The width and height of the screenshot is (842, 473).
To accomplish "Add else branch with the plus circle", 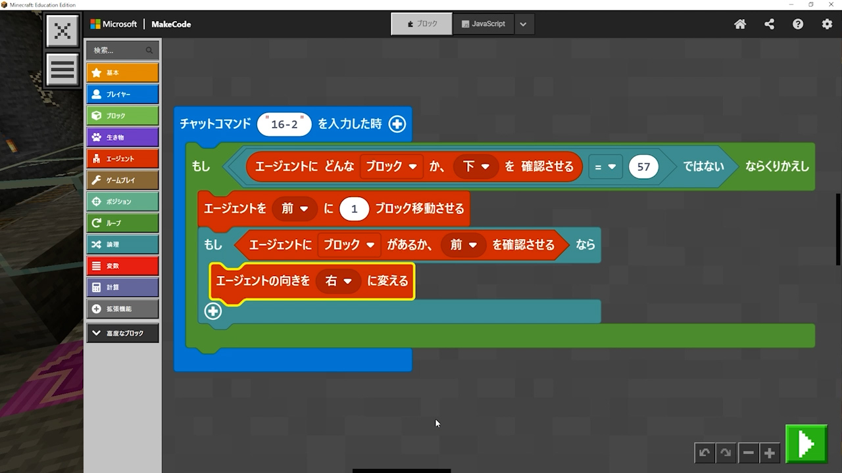I will 212,311.
